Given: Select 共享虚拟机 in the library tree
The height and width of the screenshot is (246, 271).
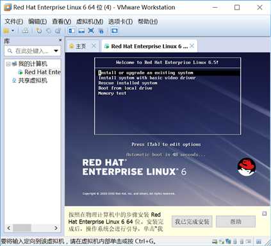Looking at the screenshot, I should pos(33,81).
